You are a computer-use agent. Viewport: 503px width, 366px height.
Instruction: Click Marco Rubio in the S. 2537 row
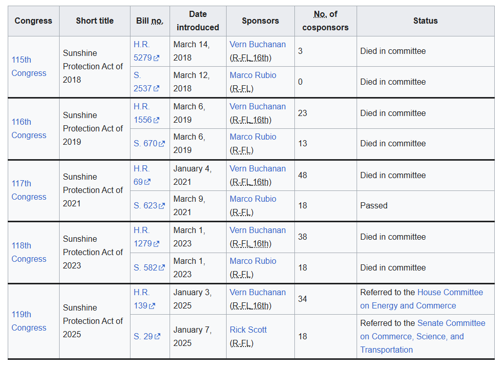coord(253,75)
